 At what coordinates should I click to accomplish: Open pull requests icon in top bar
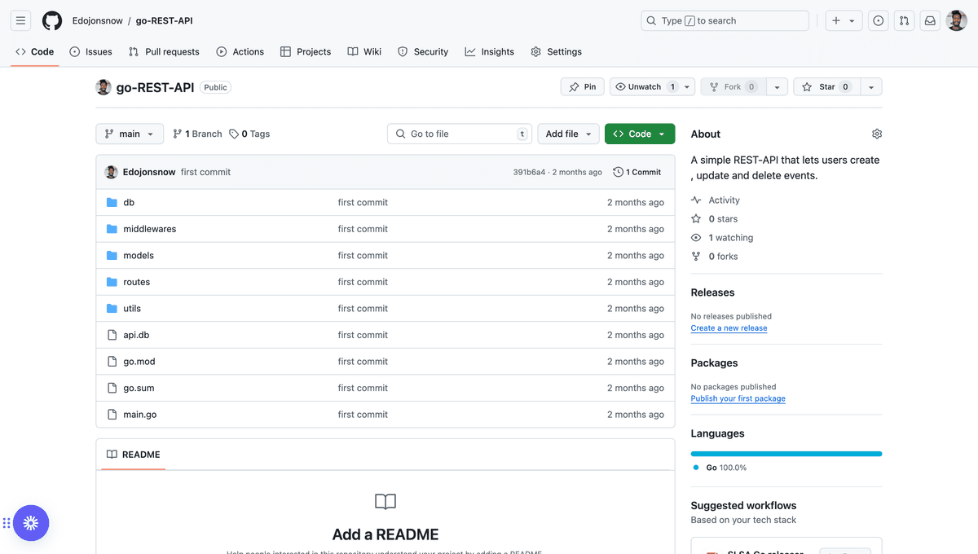(x=904, y=21)
